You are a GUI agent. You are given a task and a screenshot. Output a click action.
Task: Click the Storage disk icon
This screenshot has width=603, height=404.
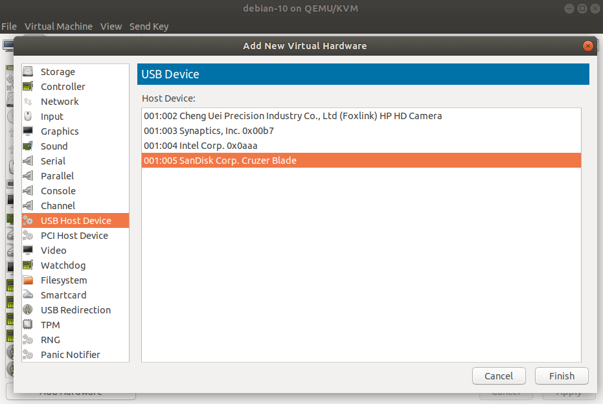[x=28, y=71]
